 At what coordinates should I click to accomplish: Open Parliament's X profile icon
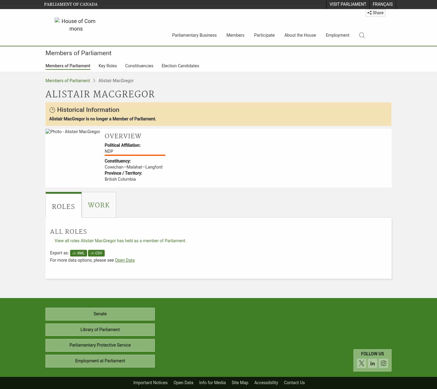point(361,363)
